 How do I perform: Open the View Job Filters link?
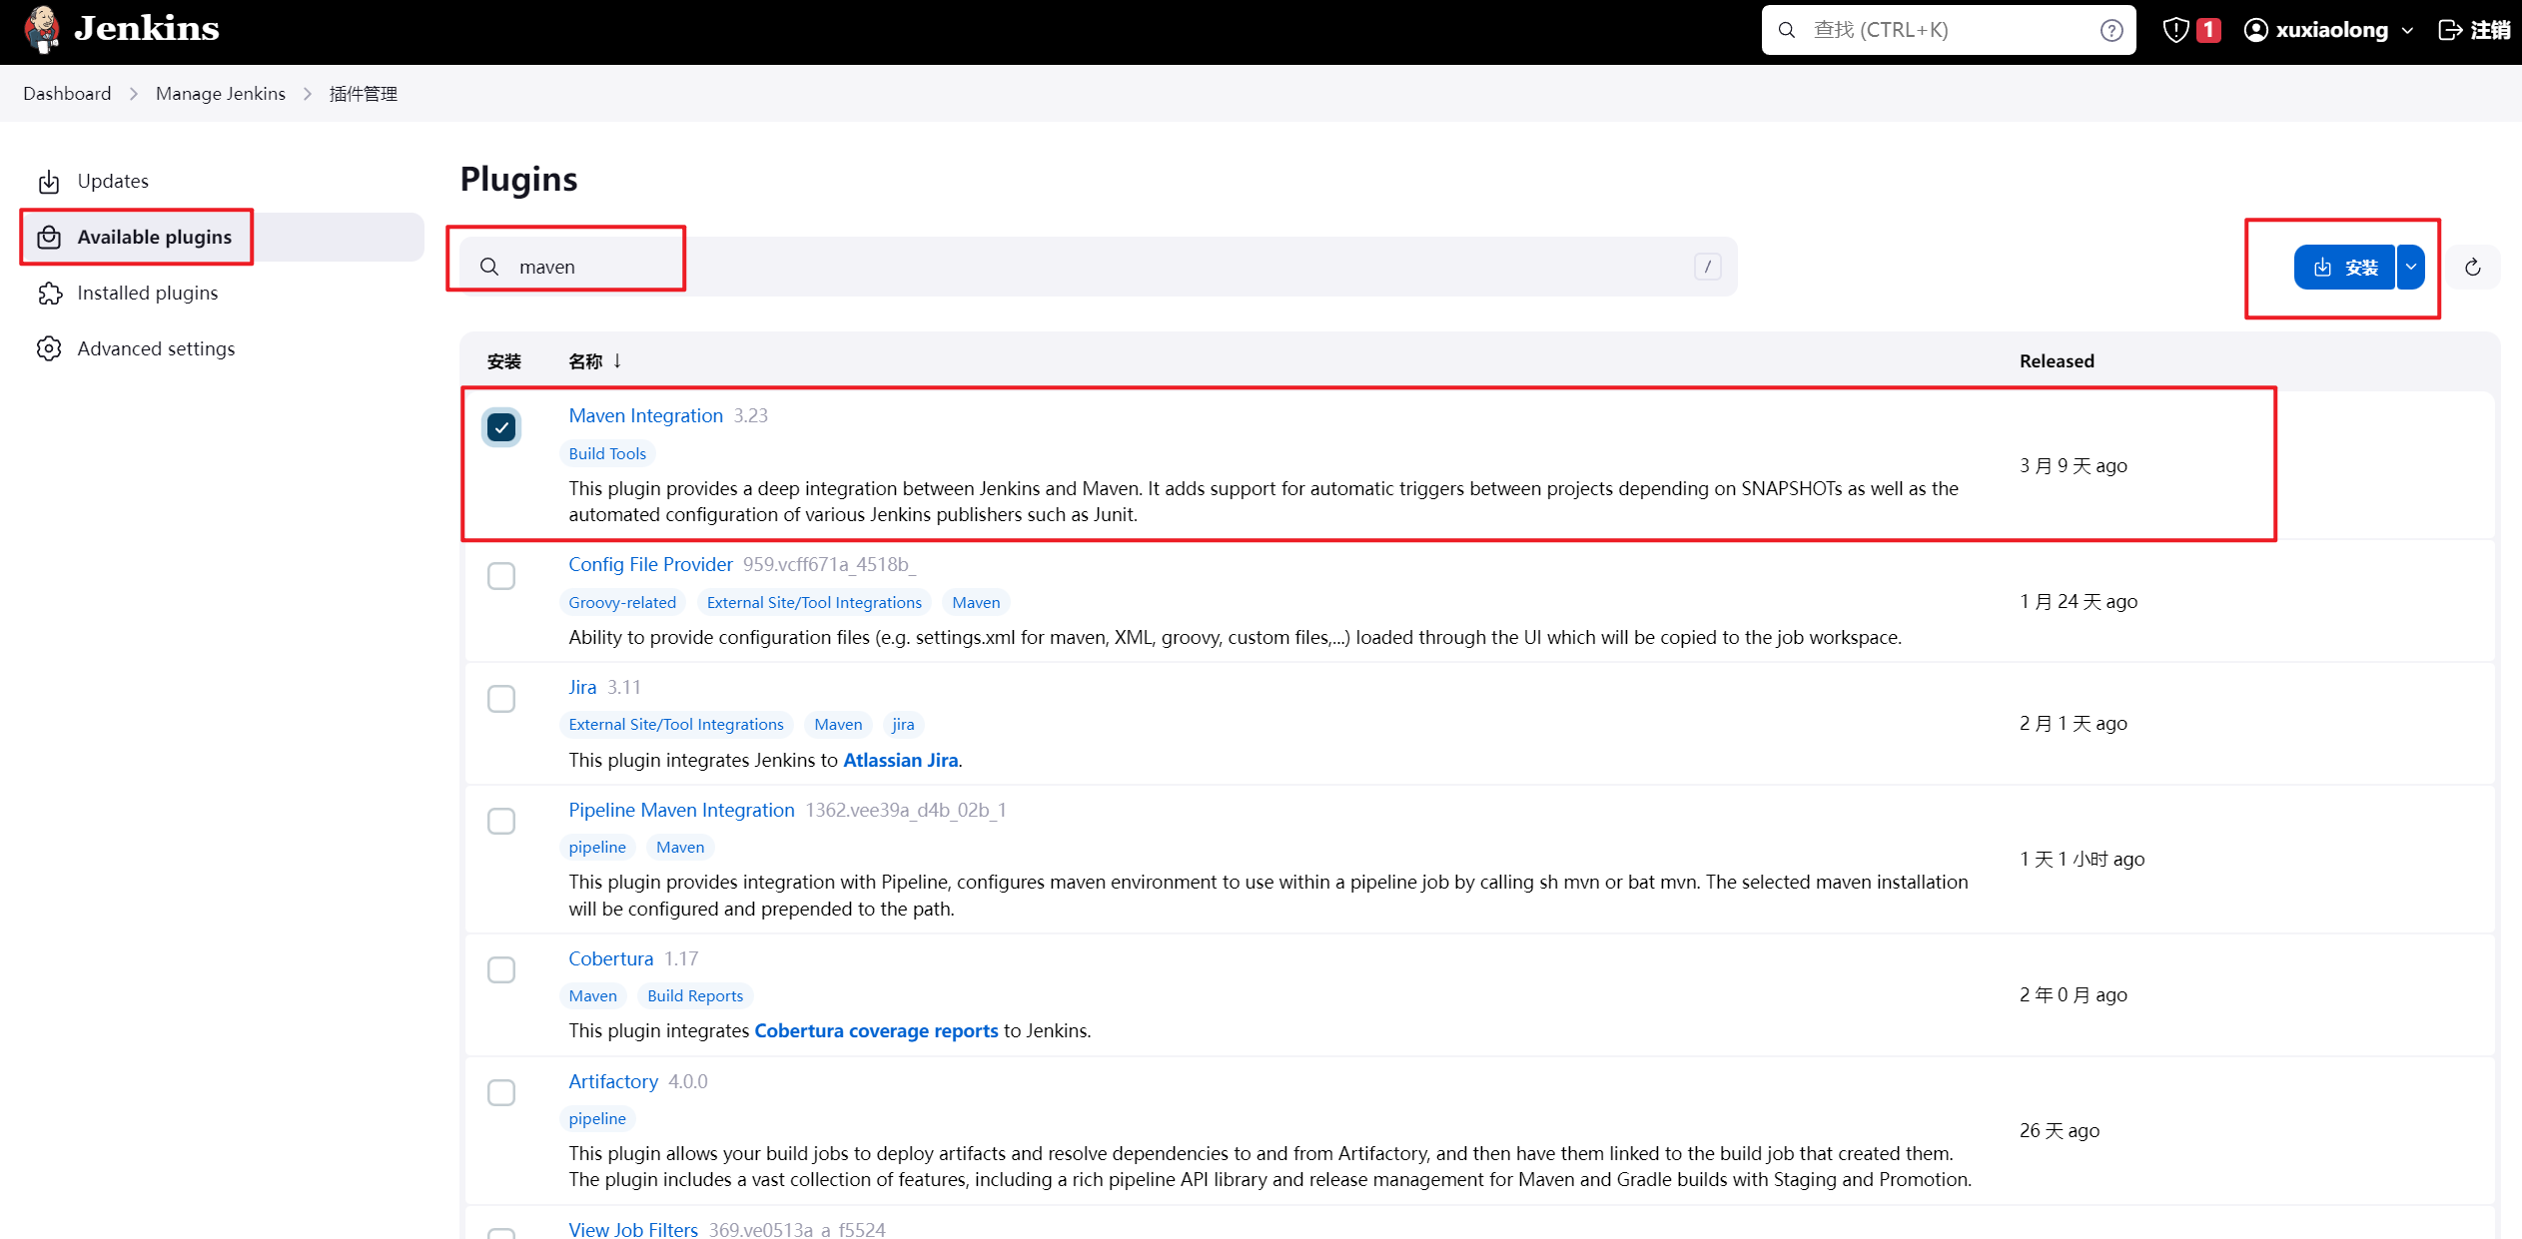pos(633,1229)
